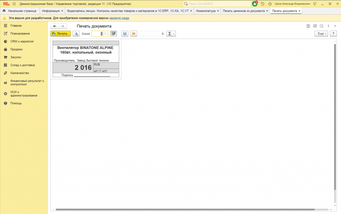Click into the Копий number field
The width and height of the screenshot is (341, 214).
[x=97, y=34]
